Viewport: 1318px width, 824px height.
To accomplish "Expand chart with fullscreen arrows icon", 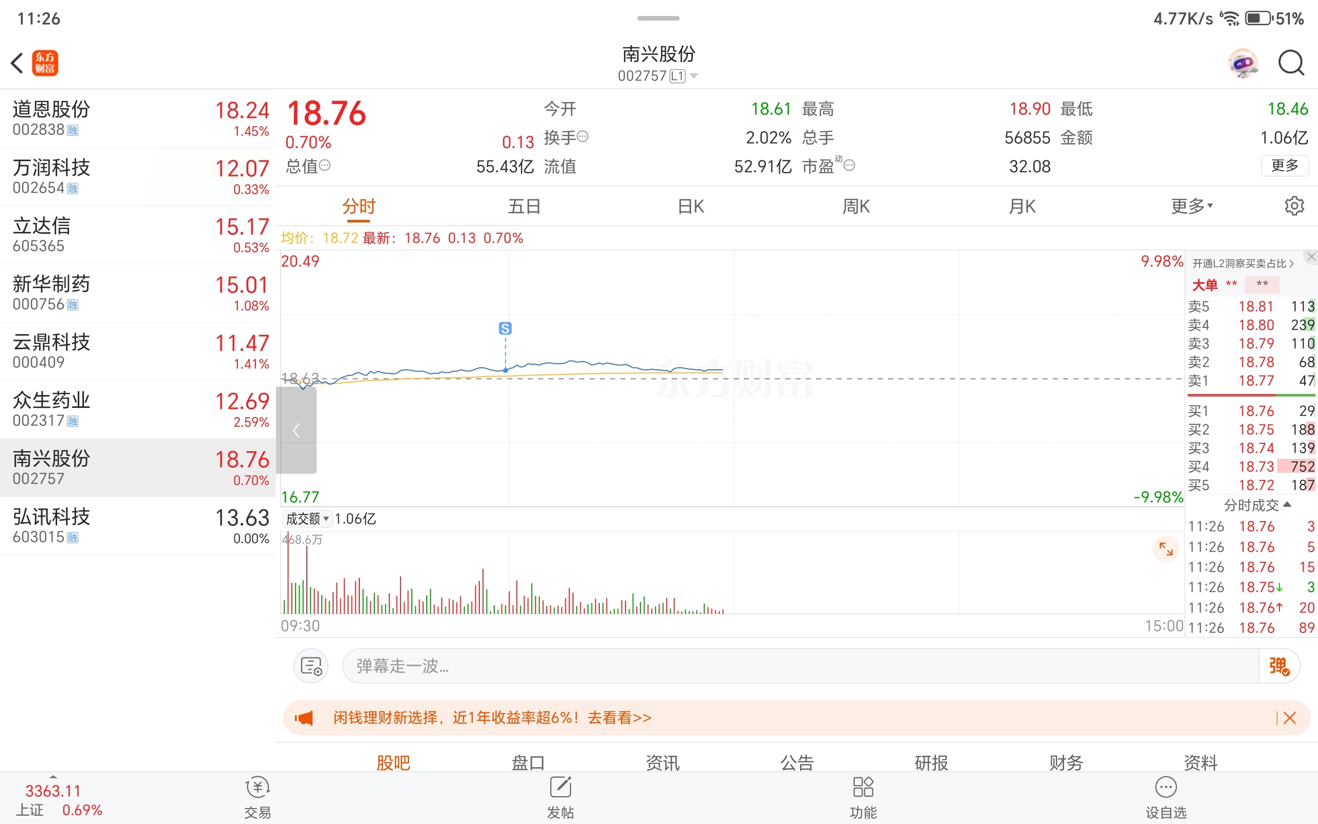I will 1166,549.
